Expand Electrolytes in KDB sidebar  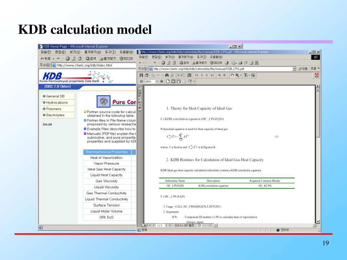(x=58, y=115)
